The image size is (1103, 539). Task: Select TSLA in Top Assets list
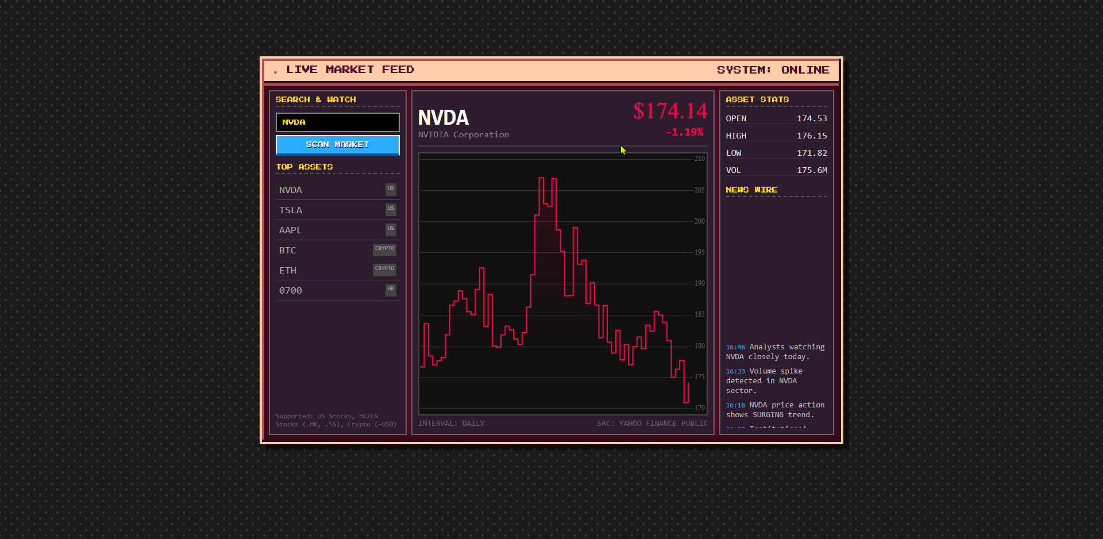tap(338, 210)
